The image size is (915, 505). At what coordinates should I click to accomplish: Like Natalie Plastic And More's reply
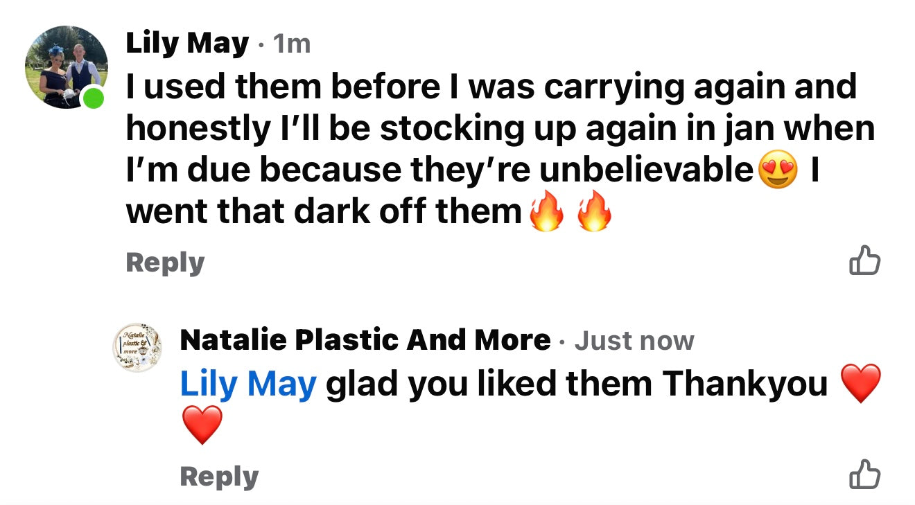(x=864, y=475)
